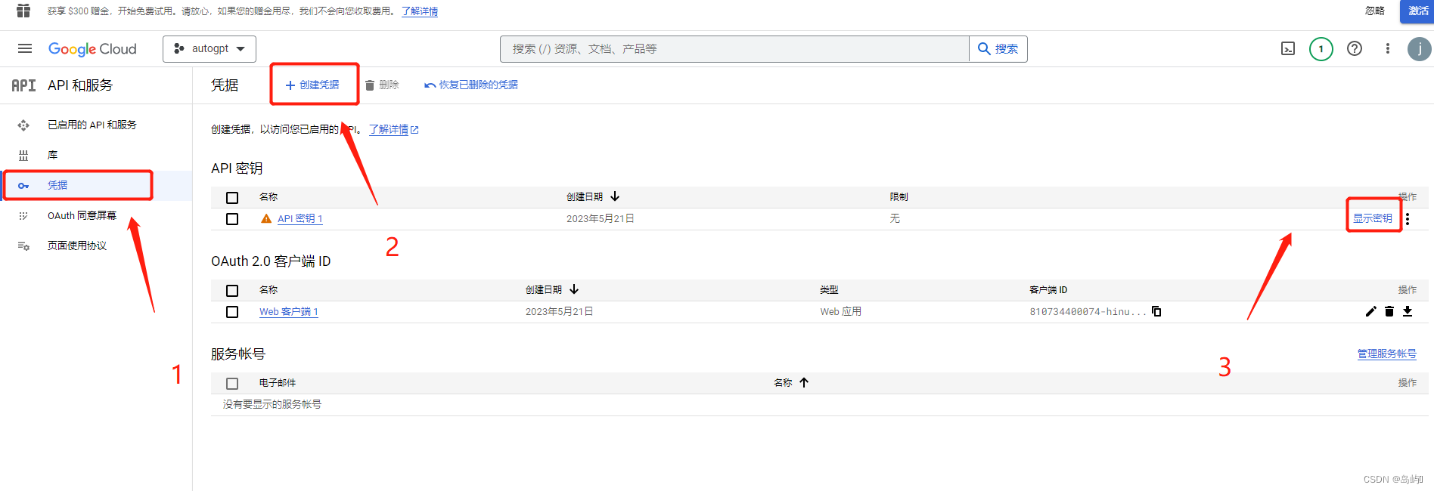Toggle select-all checkbox in OAuth 2.0 table
This screenshot has height=491, width=1434.
(x=232, y=290)
